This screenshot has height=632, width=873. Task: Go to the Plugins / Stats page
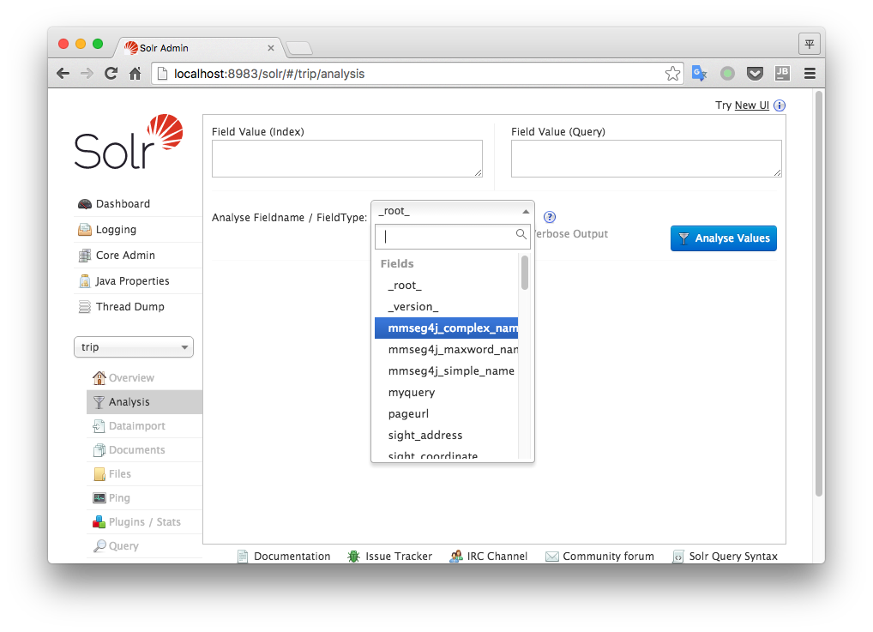[x=144, y=522]
